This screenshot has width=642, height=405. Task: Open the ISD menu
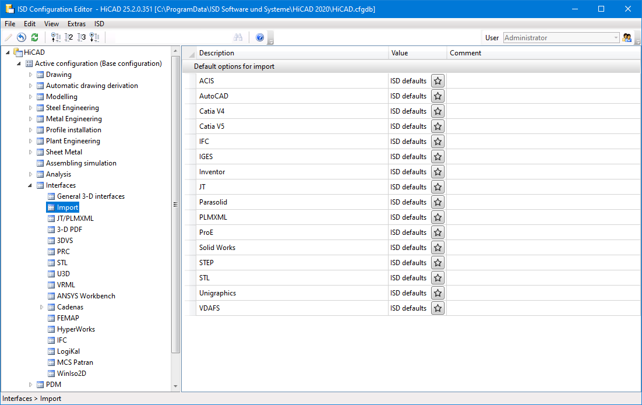[99, 24]
